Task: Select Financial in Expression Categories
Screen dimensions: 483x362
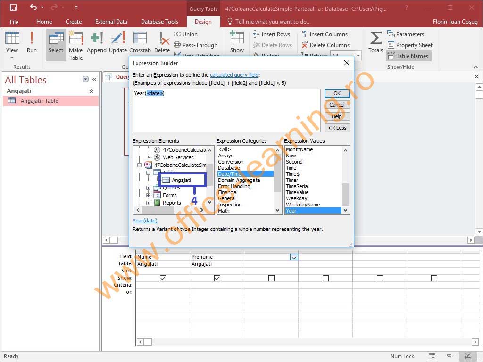Action: [228, 192]
